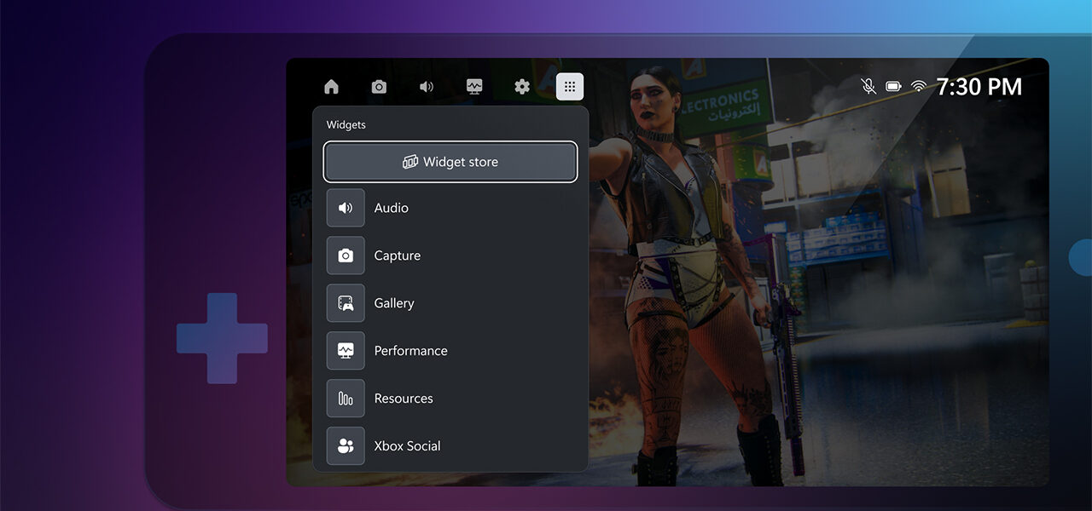The image size is (1092, 511).
Task: Open the Audio speaker icon in the toolbar
Action: pos(427,86)
